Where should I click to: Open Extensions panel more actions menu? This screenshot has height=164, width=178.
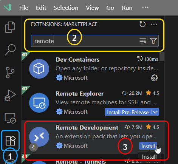pyautogui.click(x=154, y=24)
